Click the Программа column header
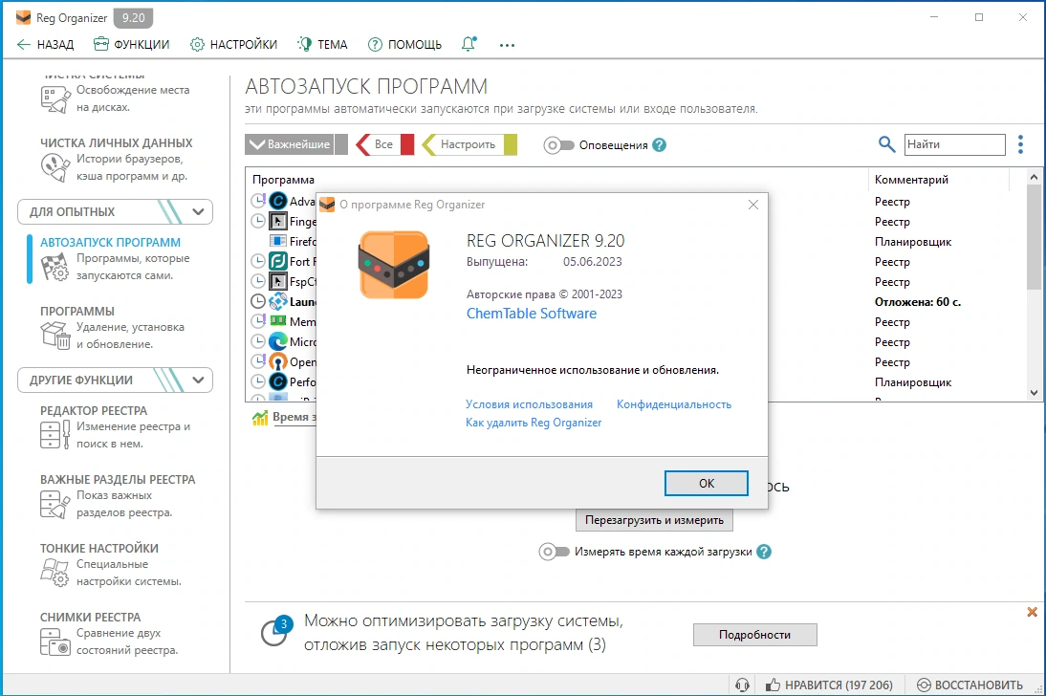The height and width of the screenshot is (696, 1046). pos(283,180)
